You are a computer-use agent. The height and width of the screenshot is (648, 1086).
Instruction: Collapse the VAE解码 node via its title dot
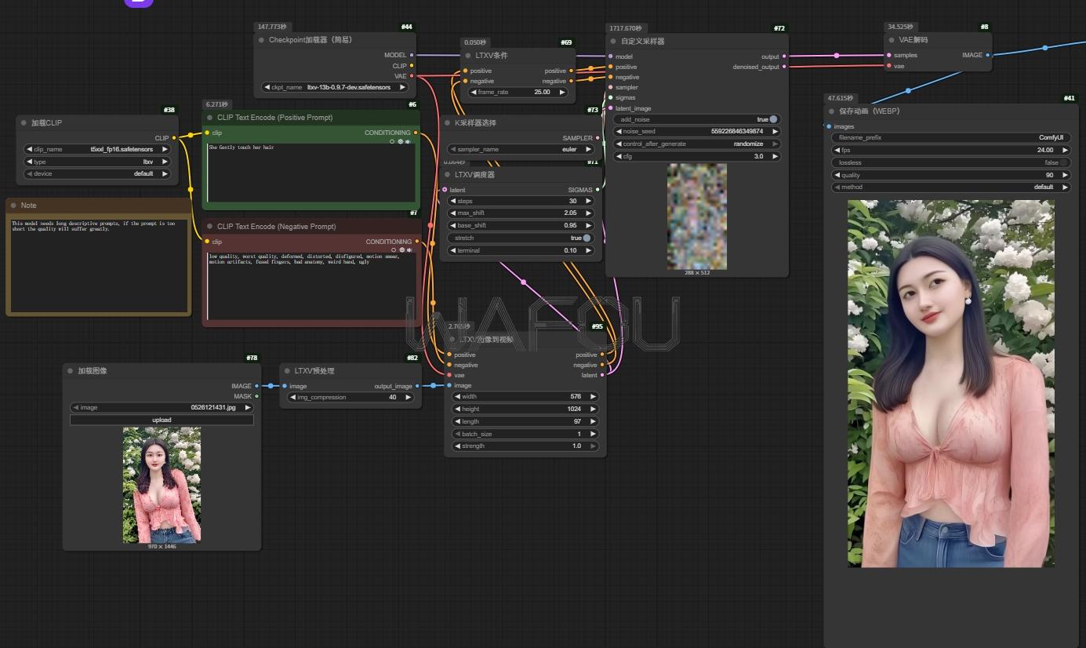(892, 40)
